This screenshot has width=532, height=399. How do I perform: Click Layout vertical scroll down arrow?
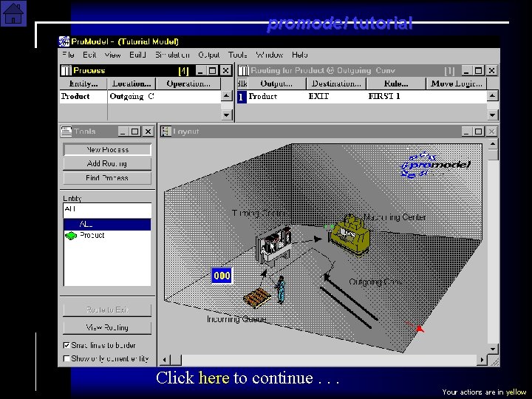coord(493,349)
